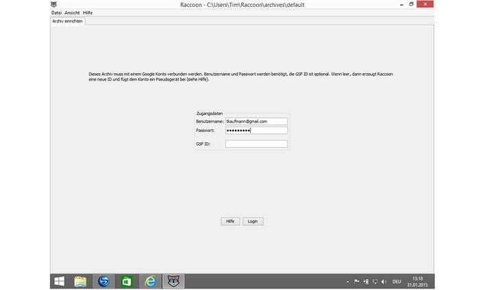
Task: Restore down the Raccoon window
Action: 411,4
